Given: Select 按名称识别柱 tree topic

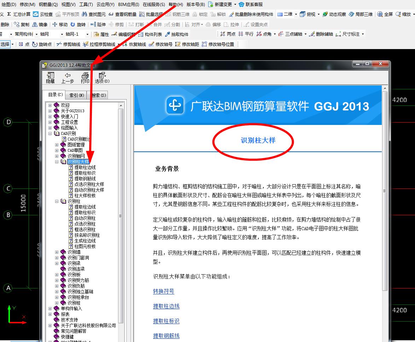Looking at the screenshot, I should [87, 235].
